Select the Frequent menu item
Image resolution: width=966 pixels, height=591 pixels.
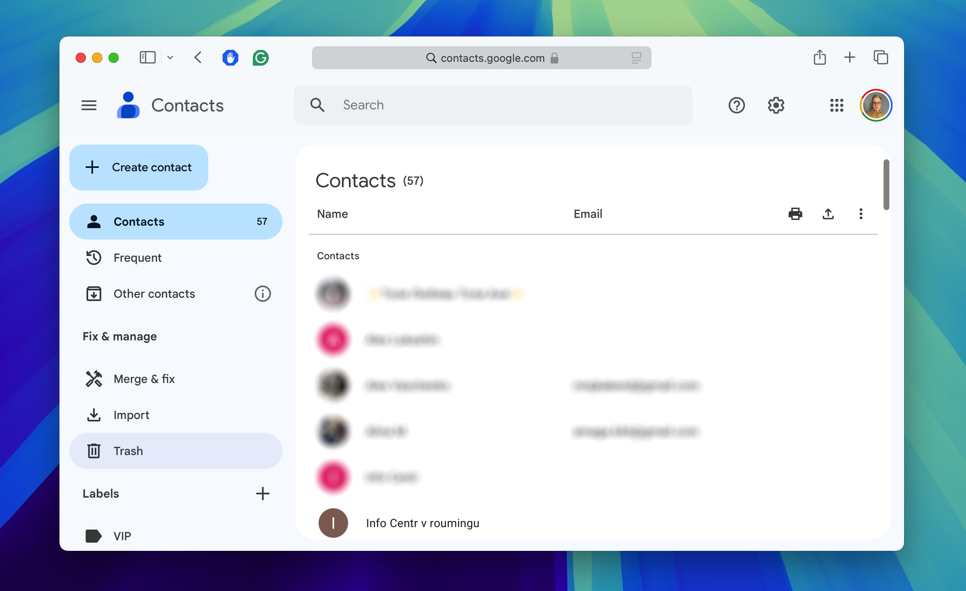[137, 257]
